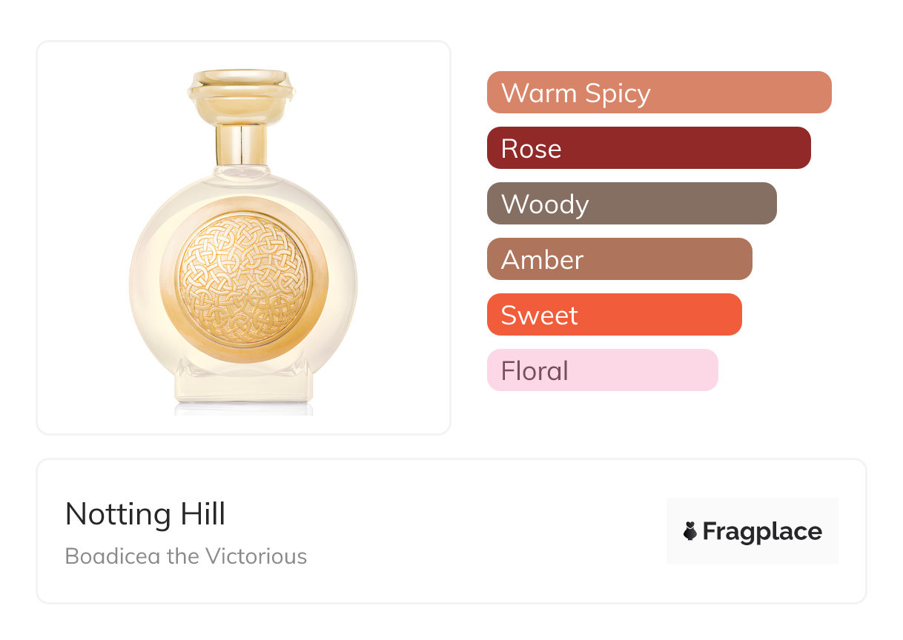The image size is (903, 640).
Task: Click the word "Victorious" in the brand subtitle
Action: point(257,556)
